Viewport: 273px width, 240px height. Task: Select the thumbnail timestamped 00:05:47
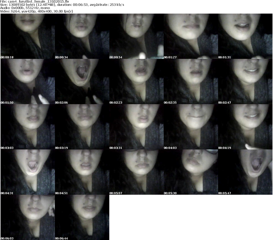tap(245, 172)
